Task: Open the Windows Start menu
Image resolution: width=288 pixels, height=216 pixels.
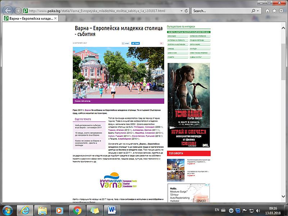Action: (x=8, y=210)
